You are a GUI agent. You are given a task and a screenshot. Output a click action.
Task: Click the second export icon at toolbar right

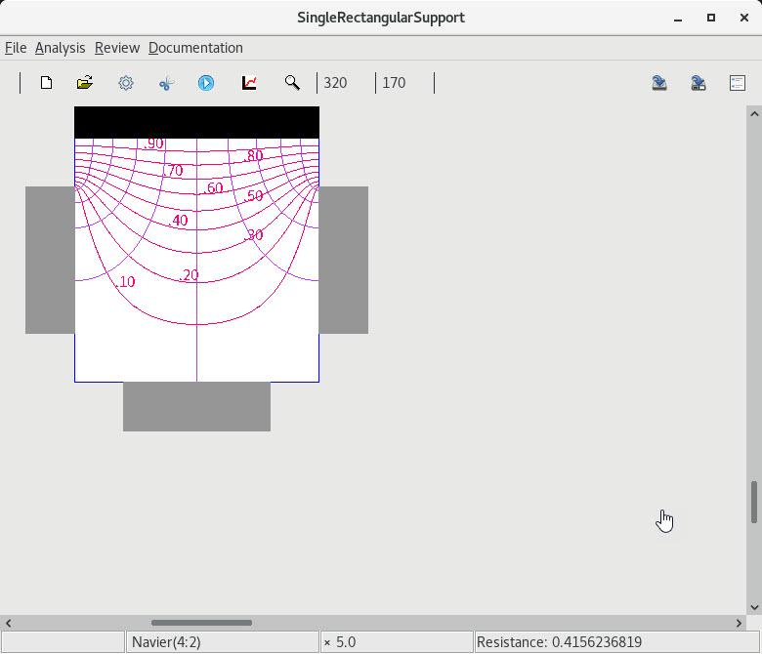698,83
